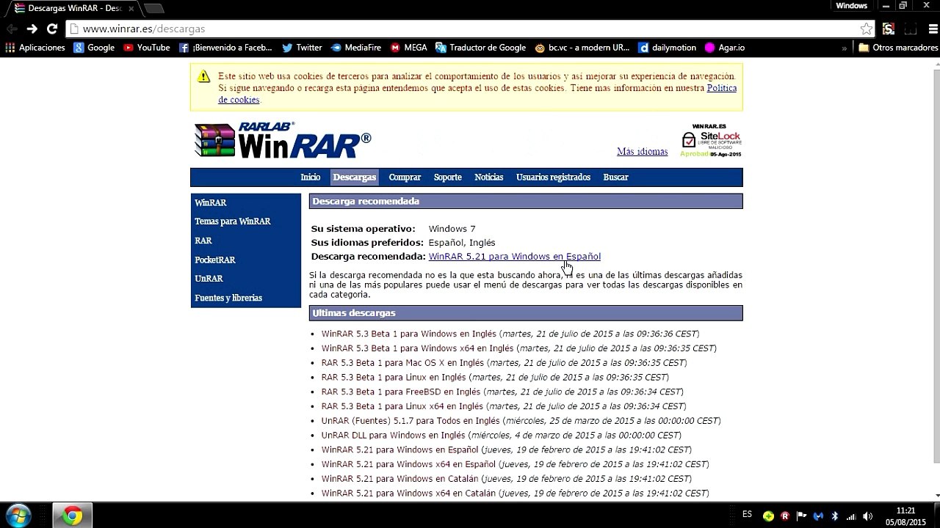
Task: Click the page vertical scrollbar
Action: click(936, 268)
